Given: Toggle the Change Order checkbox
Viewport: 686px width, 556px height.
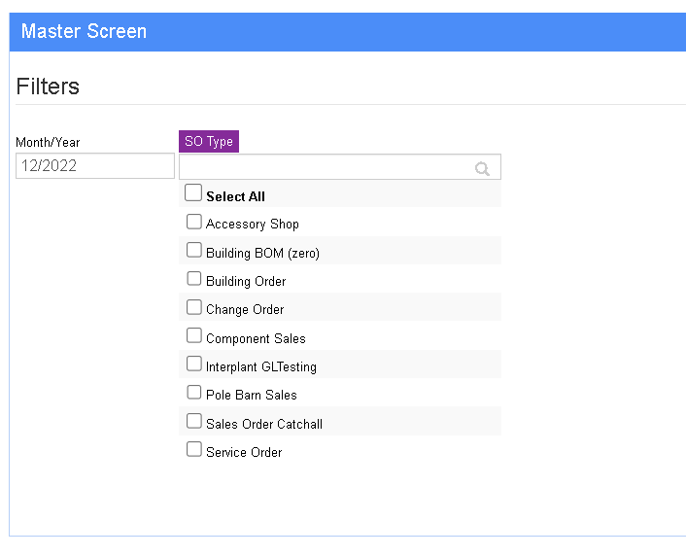Looking at the screenshot, I should (x=193, y=307).
